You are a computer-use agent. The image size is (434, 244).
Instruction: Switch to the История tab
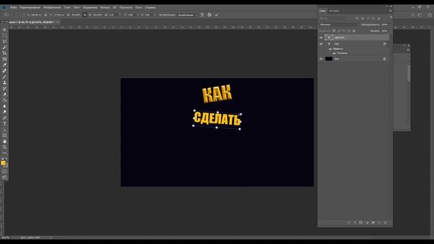pos(334,11)
